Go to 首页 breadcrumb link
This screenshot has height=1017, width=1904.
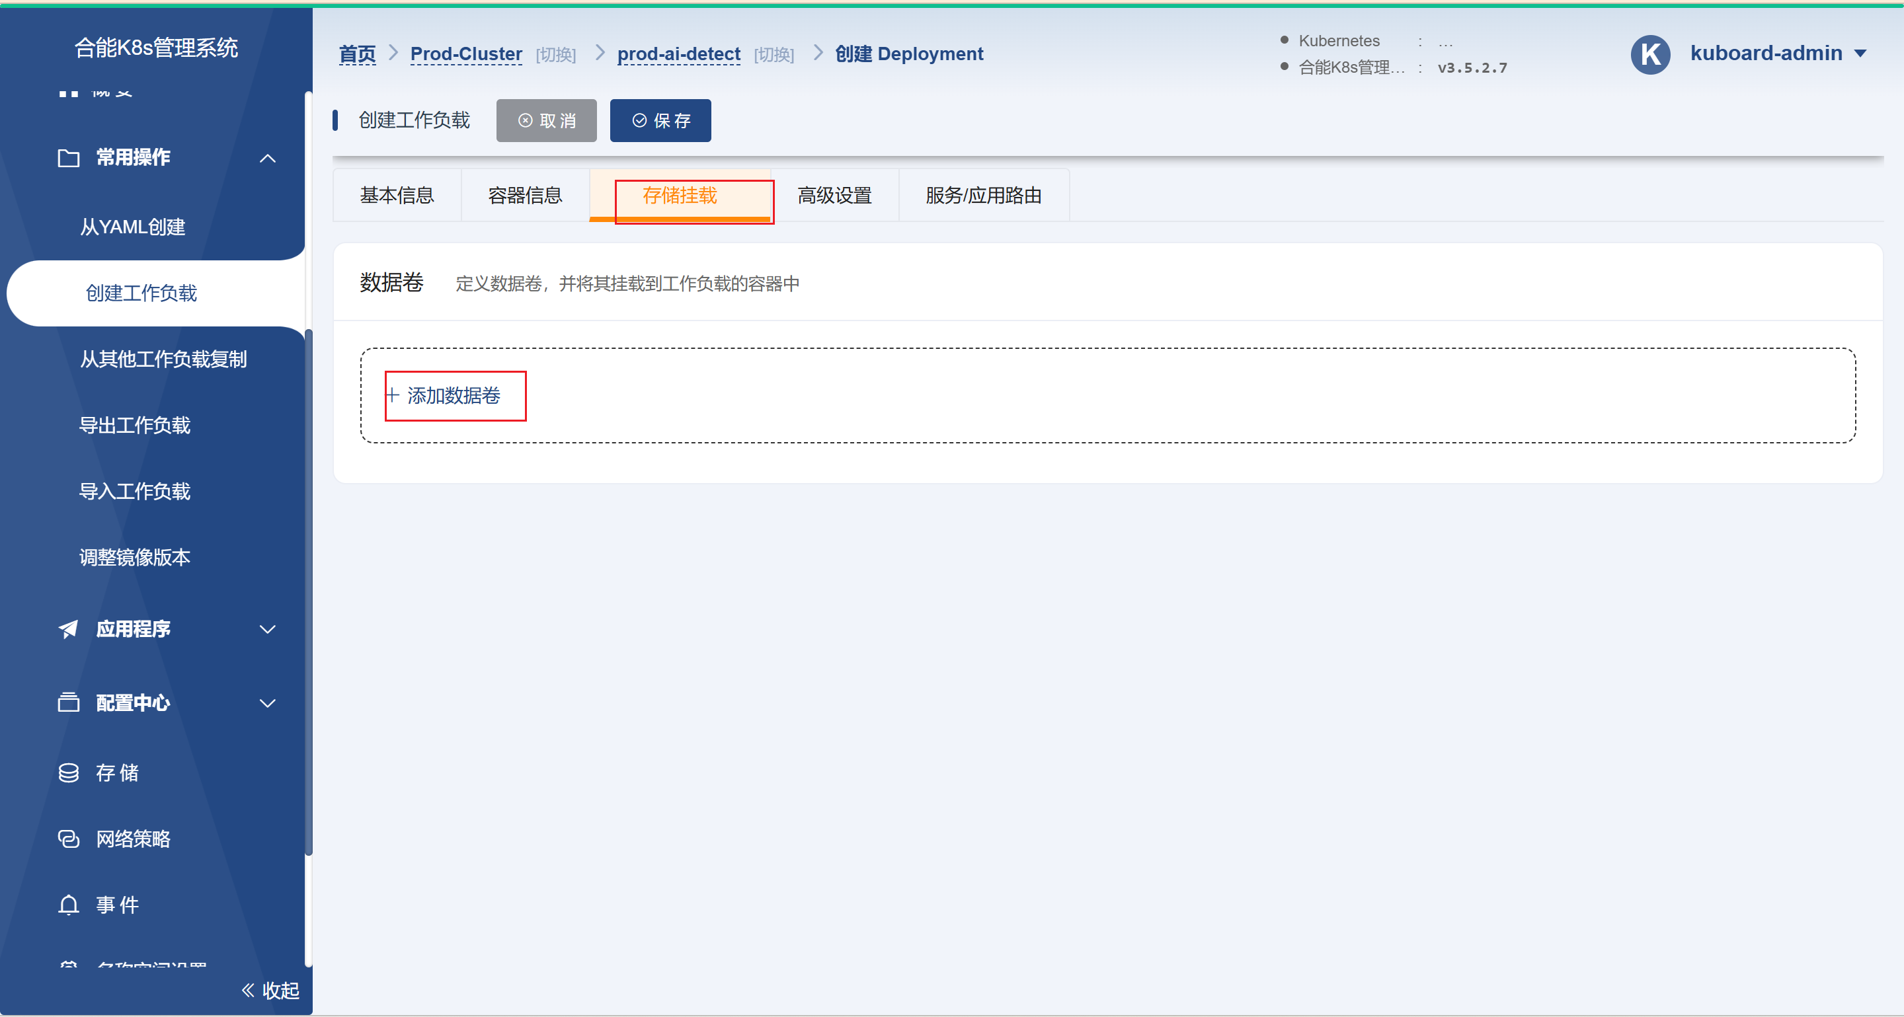pos(357,54)
